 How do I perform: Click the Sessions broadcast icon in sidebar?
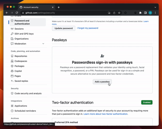[12, 29]
